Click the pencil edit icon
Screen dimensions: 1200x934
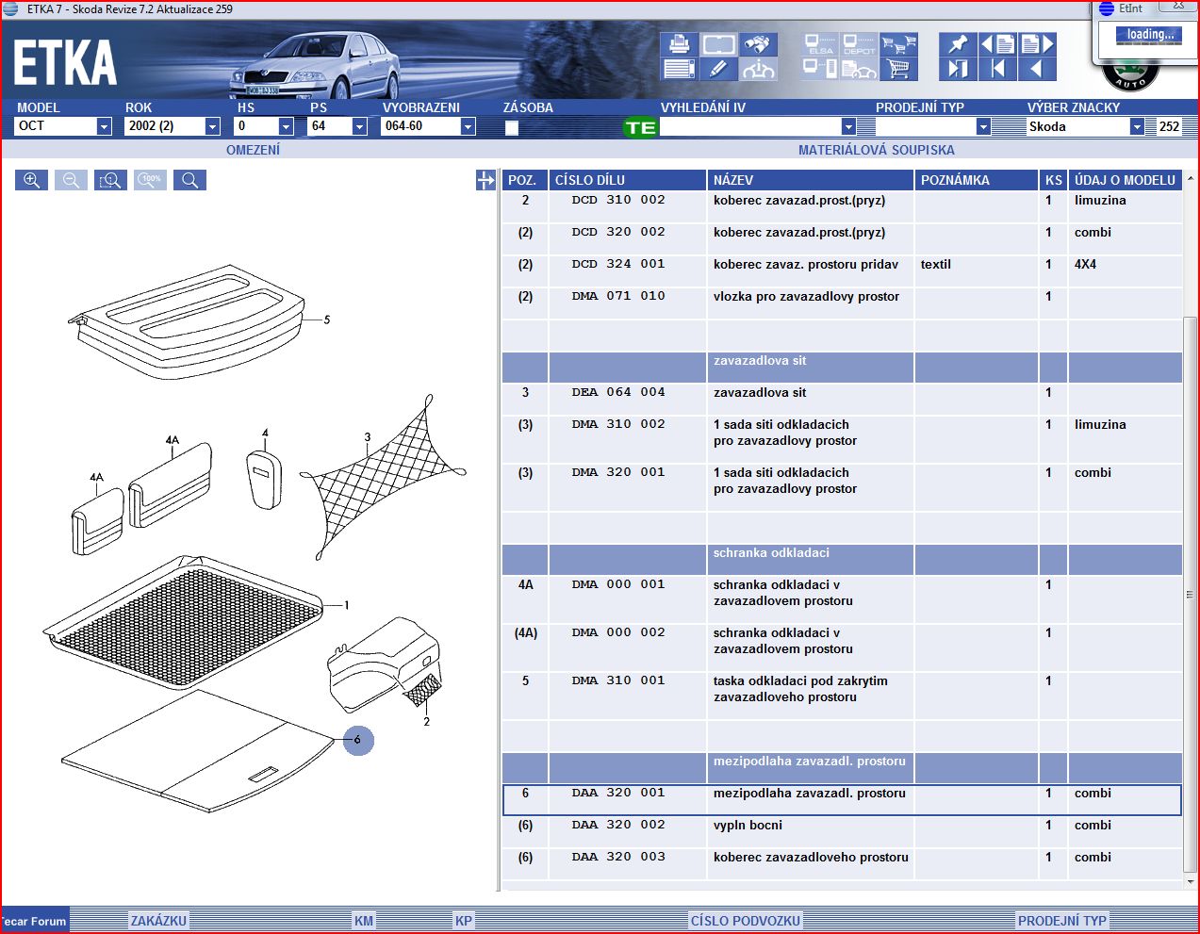(718, 69)
